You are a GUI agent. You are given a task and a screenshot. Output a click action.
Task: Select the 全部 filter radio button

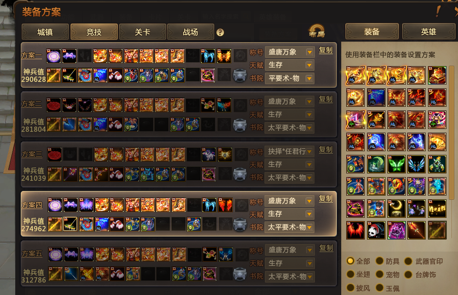coord(350,261)
